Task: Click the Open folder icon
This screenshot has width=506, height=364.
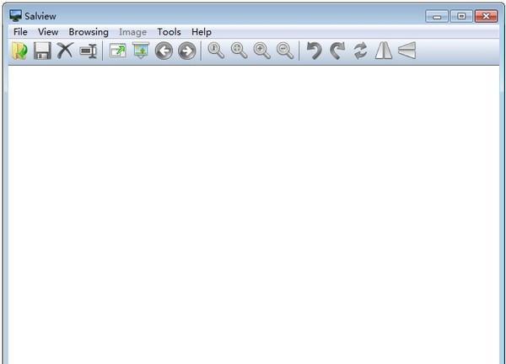Action: click(19, 51)
